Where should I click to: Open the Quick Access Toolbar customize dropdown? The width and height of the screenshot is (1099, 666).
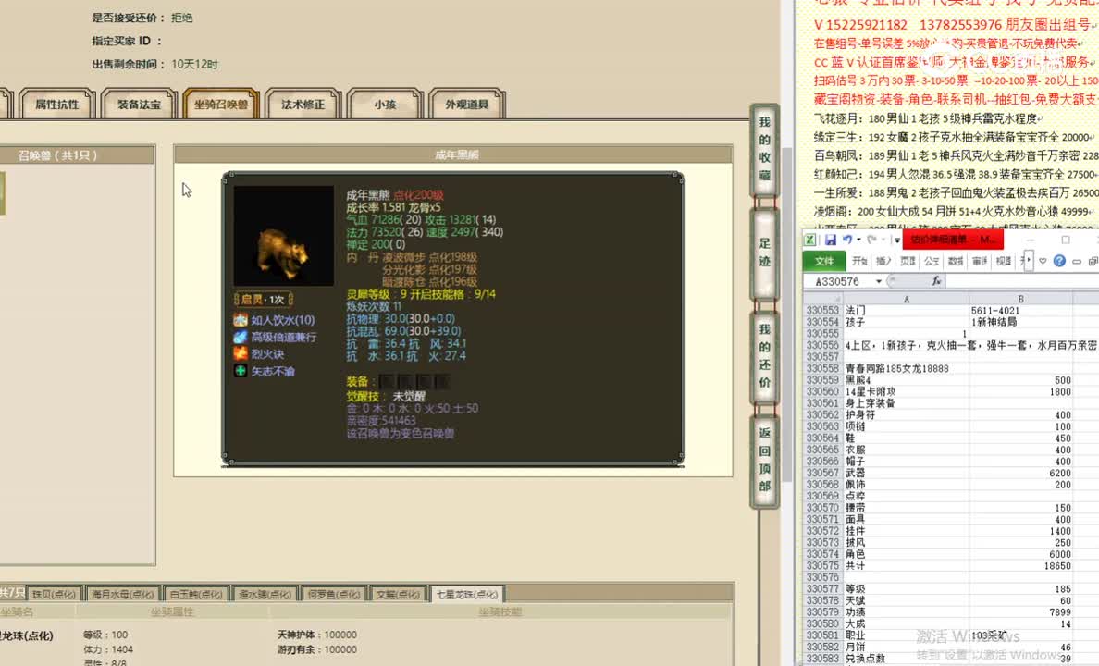point(895,240)
